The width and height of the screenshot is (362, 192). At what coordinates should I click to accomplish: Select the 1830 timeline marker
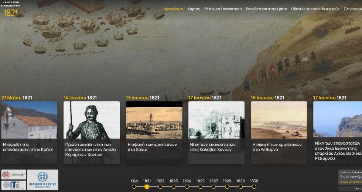click(254, 186)
